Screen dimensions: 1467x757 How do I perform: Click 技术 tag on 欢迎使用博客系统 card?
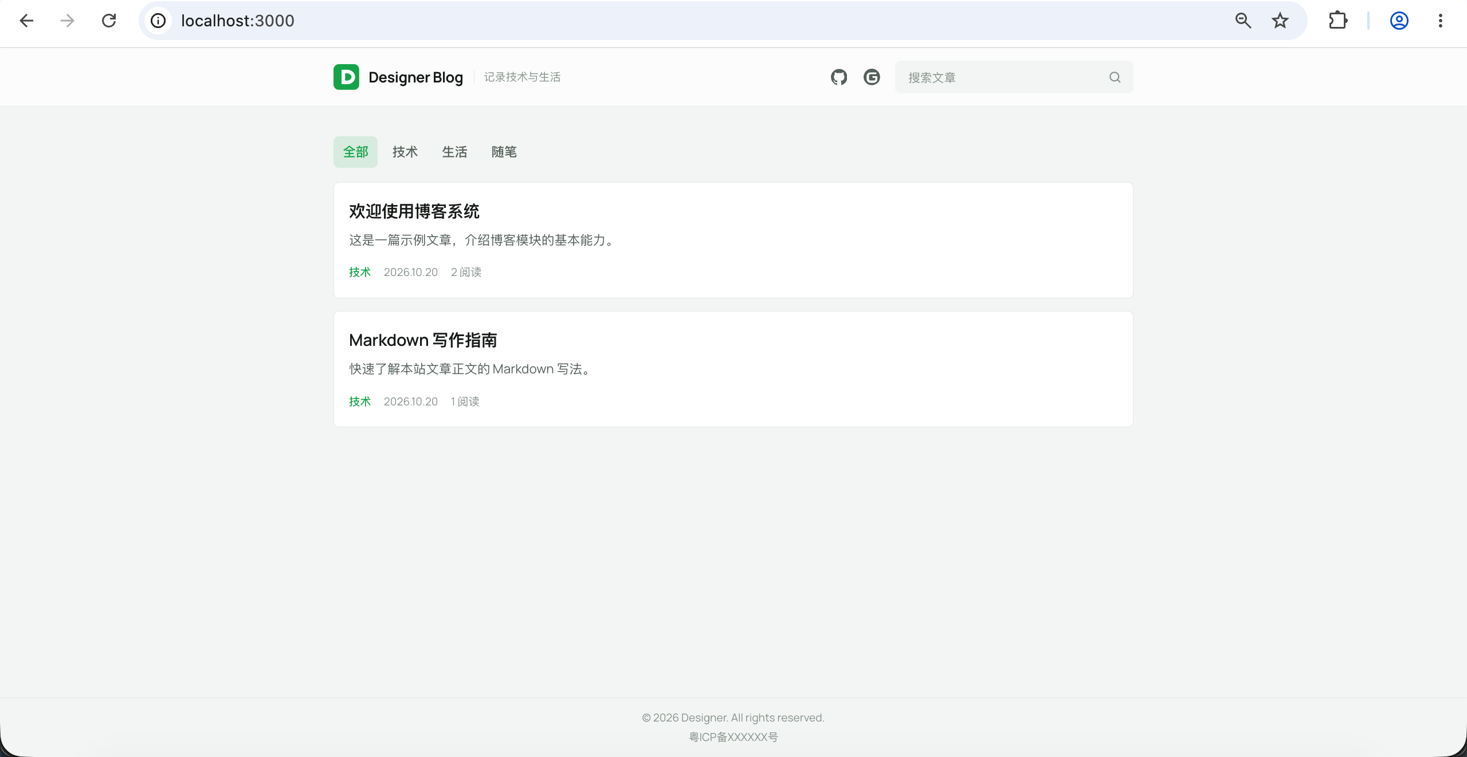(x=360, y=272)
